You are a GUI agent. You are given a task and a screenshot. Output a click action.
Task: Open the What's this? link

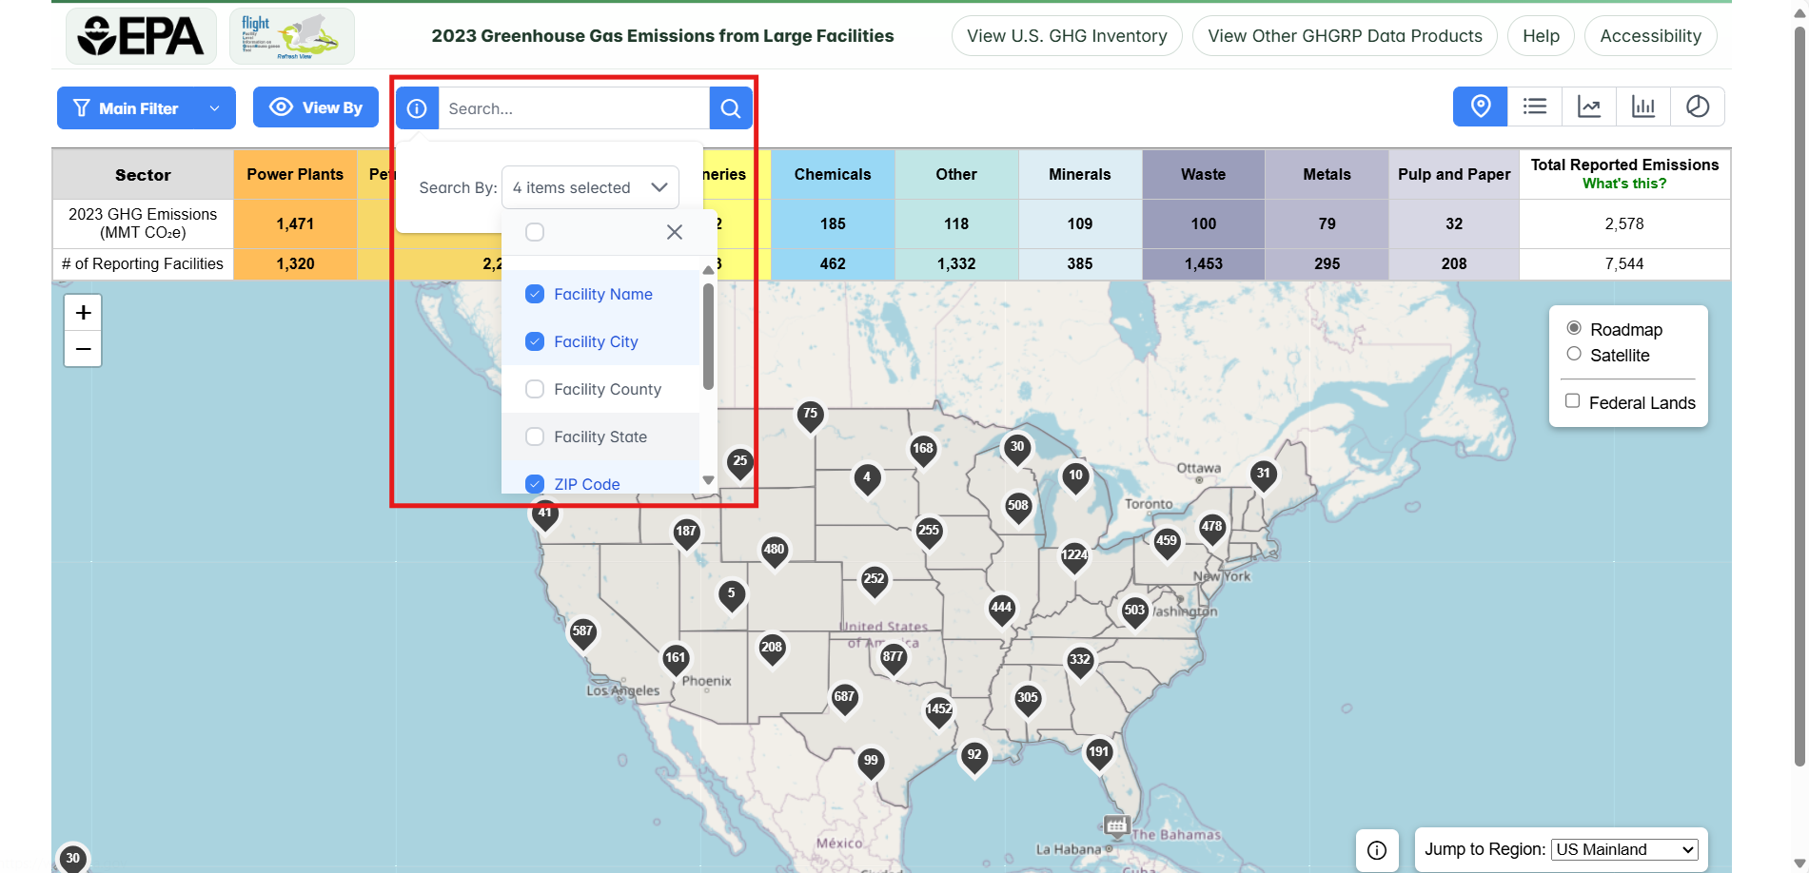(1624, 183)
